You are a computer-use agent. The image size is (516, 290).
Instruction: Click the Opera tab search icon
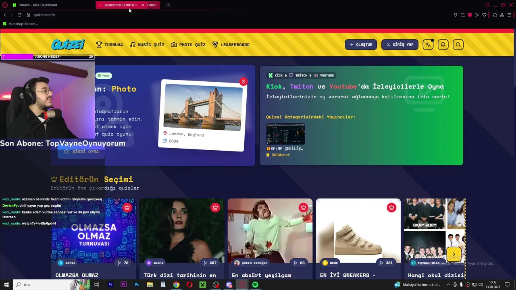pos(487,5)
